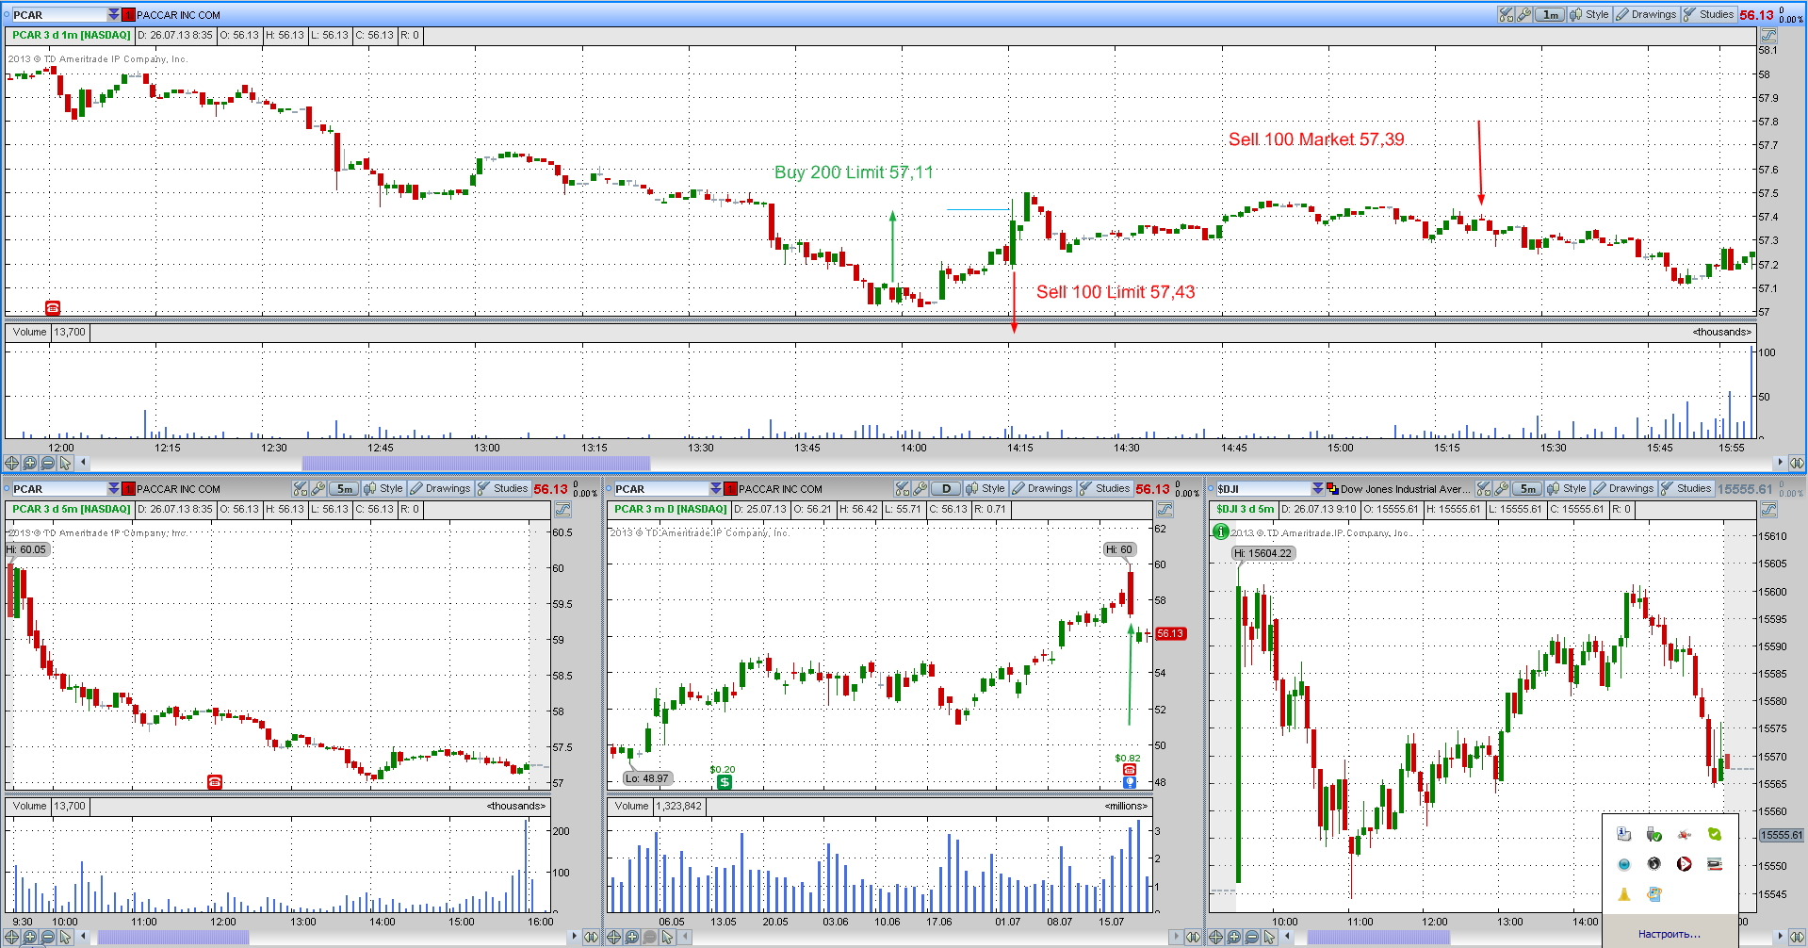Image resolution: width=1808 pixels, height=948 pixels.
Task: Open Edit Studies quick icon in daily chart
Action: (903, 488)
